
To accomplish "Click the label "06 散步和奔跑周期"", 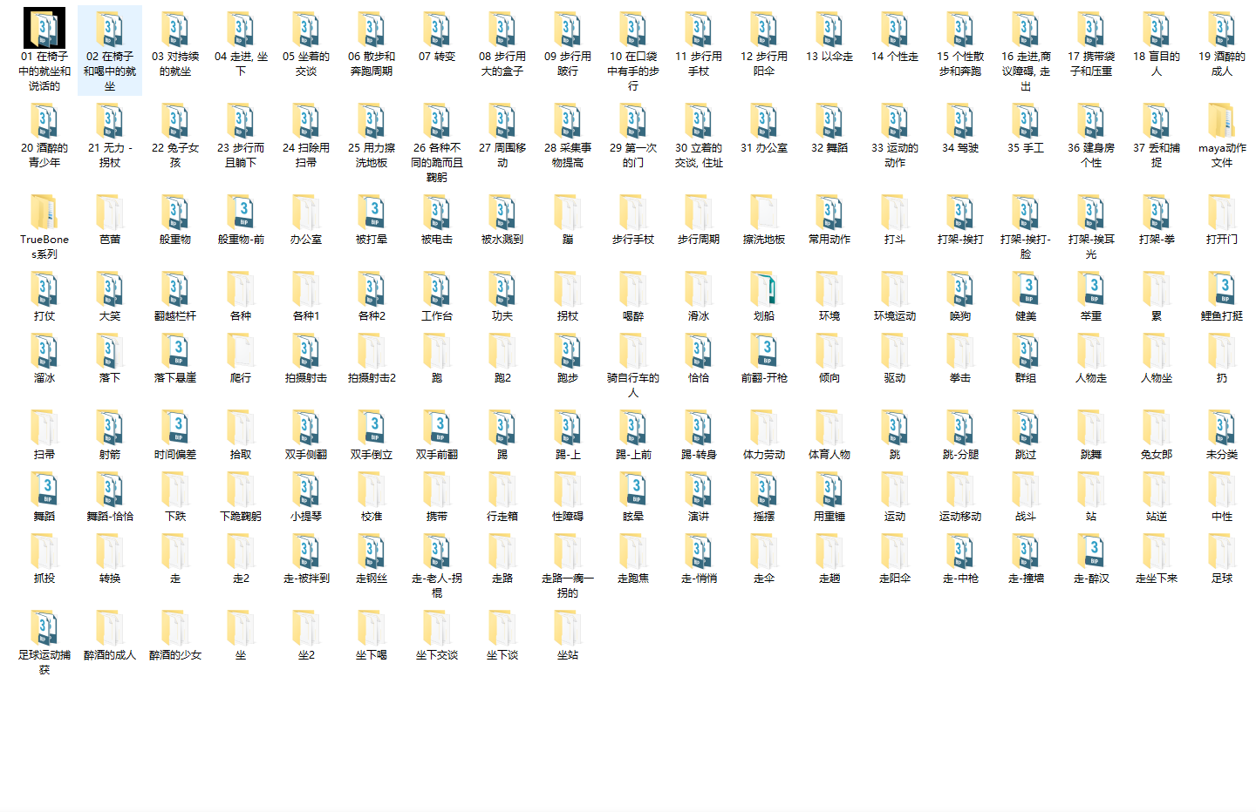I will pos(372,64).
